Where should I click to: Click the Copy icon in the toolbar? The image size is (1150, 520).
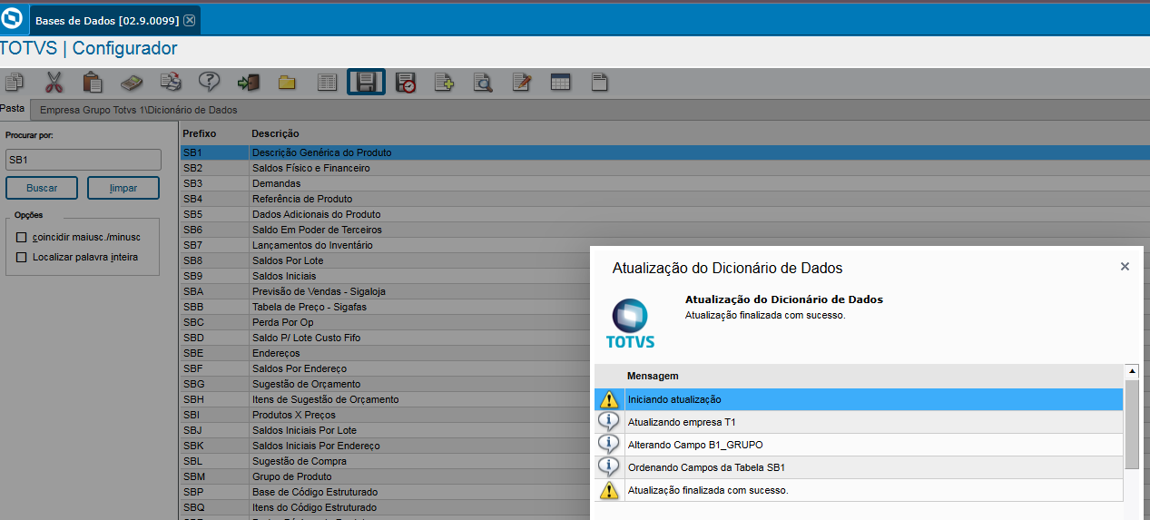coord(13,83)
